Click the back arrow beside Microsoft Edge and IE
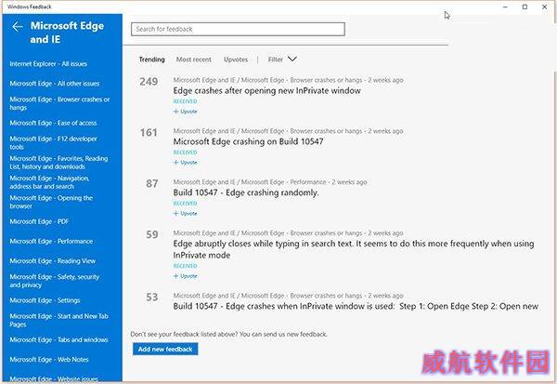The image size is (557, 384). (17, 26)
